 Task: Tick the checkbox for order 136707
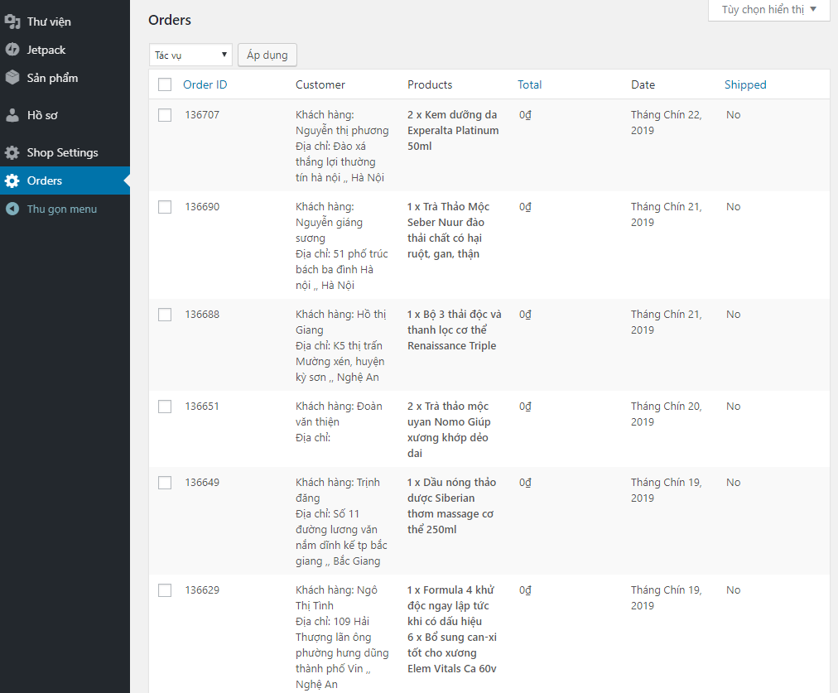(165, 115)
